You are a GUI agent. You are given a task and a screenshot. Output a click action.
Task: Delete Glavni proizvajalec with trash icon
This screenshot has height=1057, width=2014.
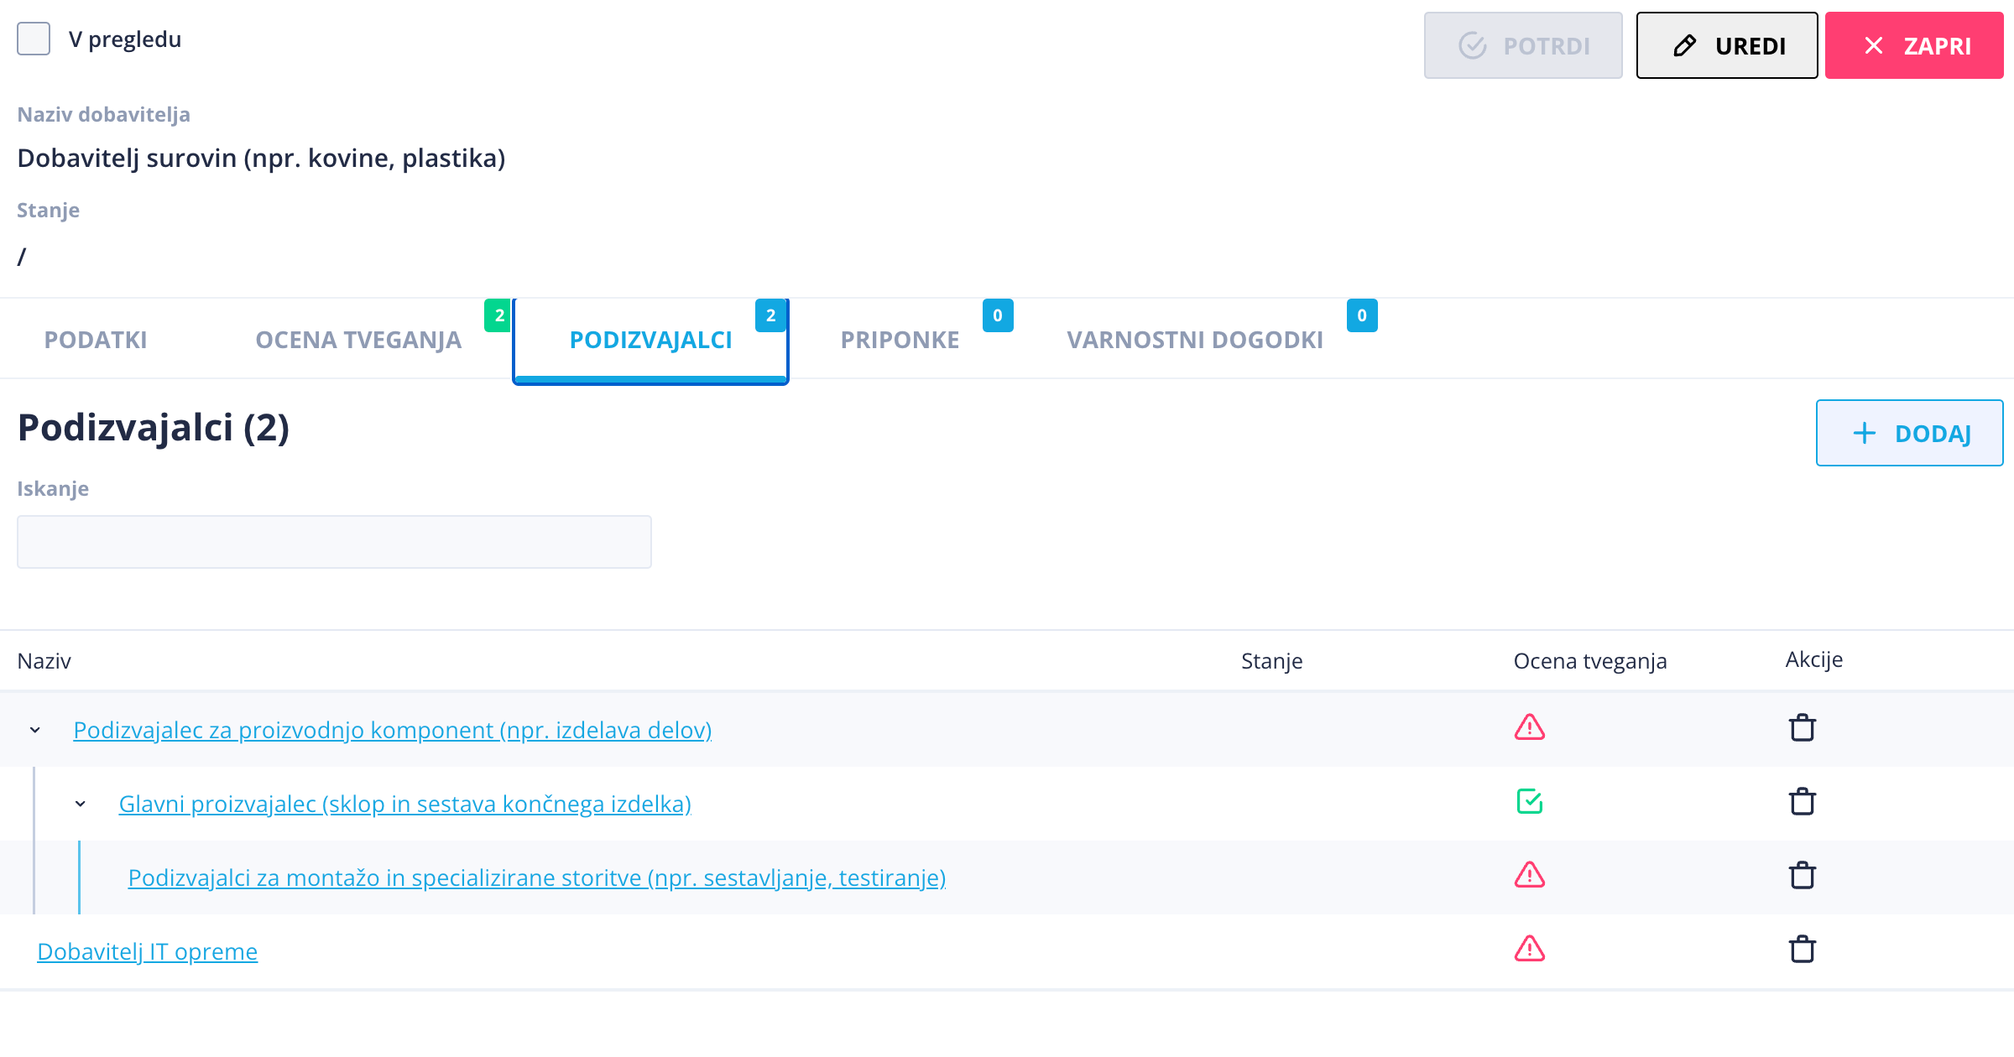pyautogui.click(x=1802, y=801)
